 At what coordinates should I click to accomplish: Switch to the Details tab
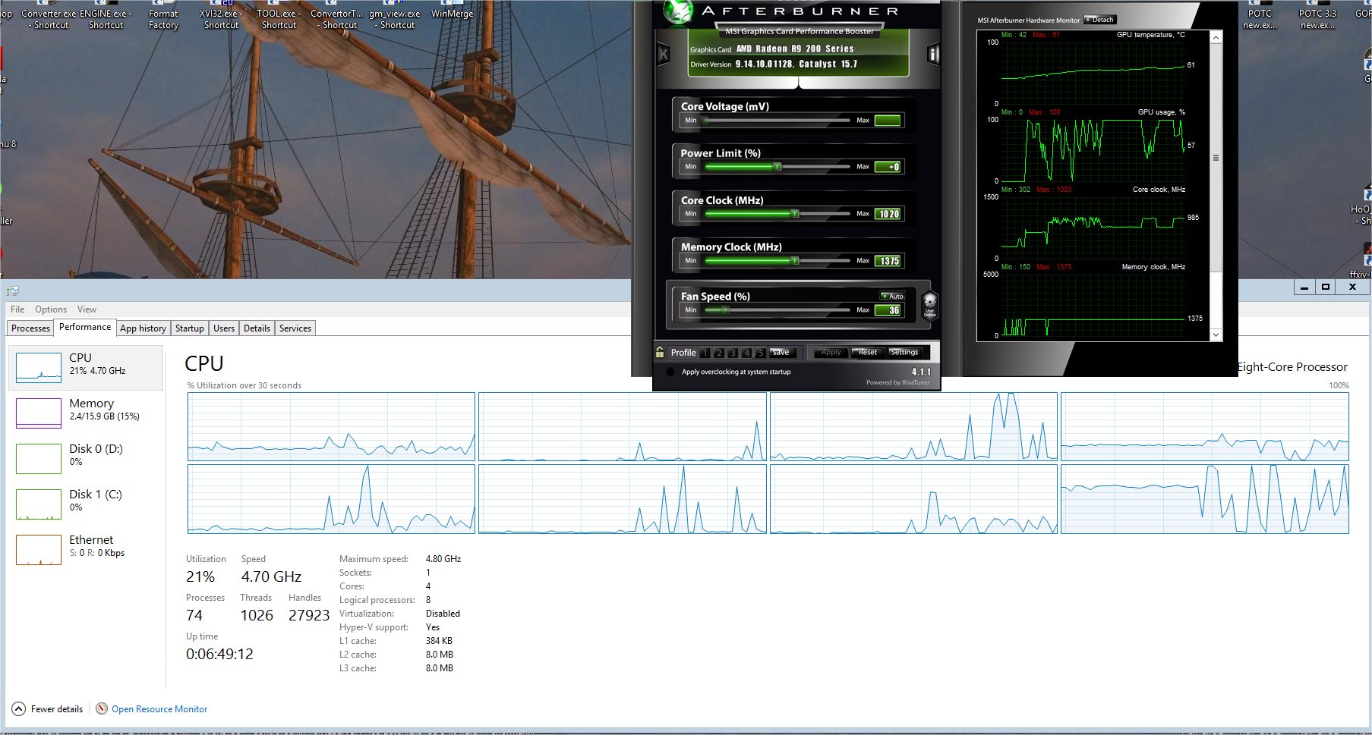pyautogui.click(x=257, y=328)
